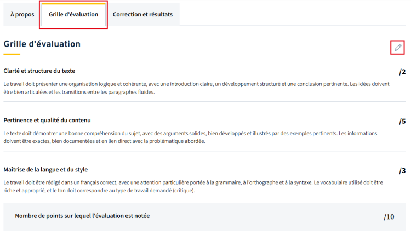Select the Grille d'évaluation tab
Screen dimensions: 411x235
click(73, 14)
